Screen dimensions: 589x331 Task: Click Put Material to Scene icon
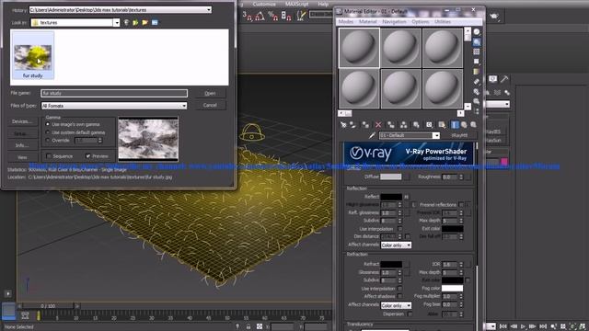point(352,125)
